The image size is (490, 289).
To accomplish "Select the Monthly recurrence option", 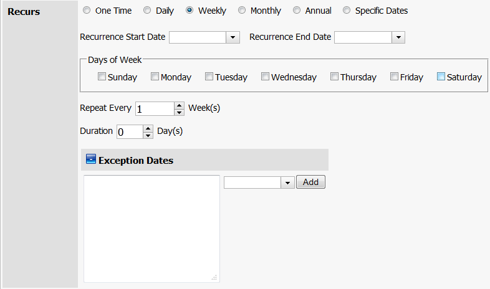I will pyautogui.click(x=242, y=11).
